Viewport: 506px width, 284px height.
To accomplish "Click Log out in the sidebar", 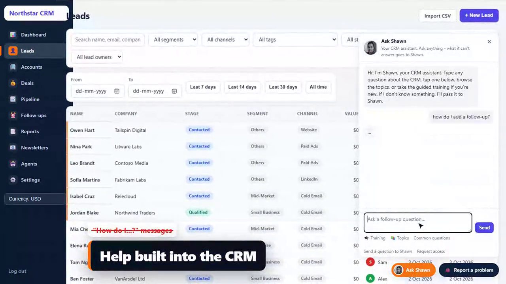I will coord(17,271).
